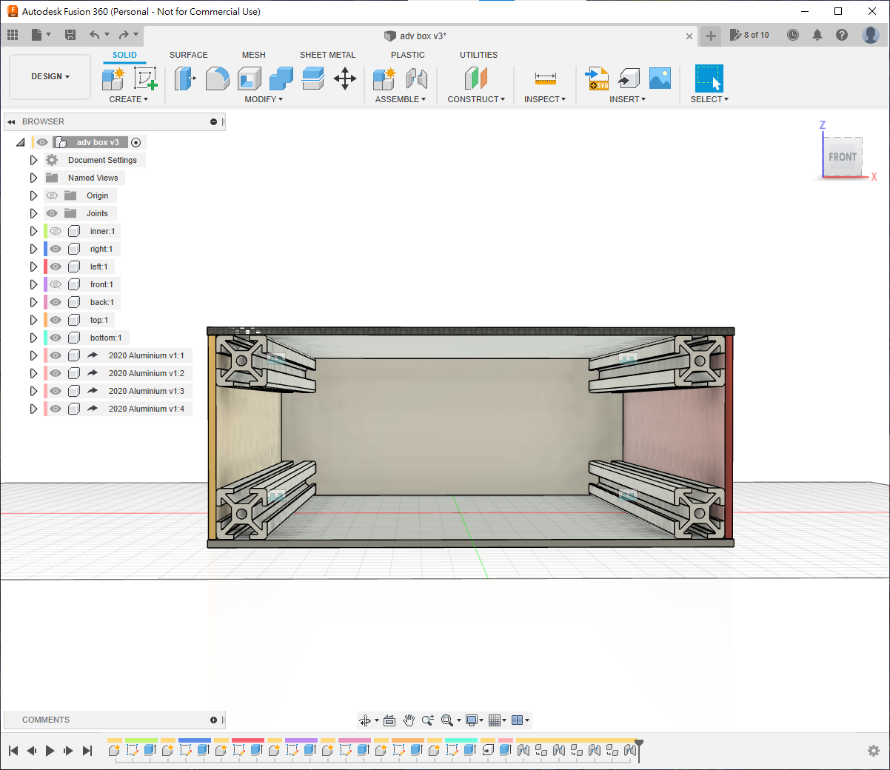Image resolution: width=890 pixels, height=770 pixels.
Task: Click Insert SVG icon
Action: [x=597, y=78]
